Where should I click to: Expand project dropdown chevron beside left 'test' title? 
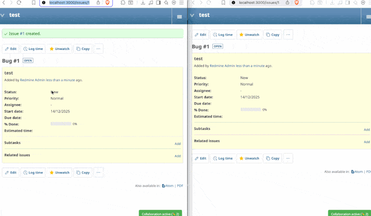point(3,15)
